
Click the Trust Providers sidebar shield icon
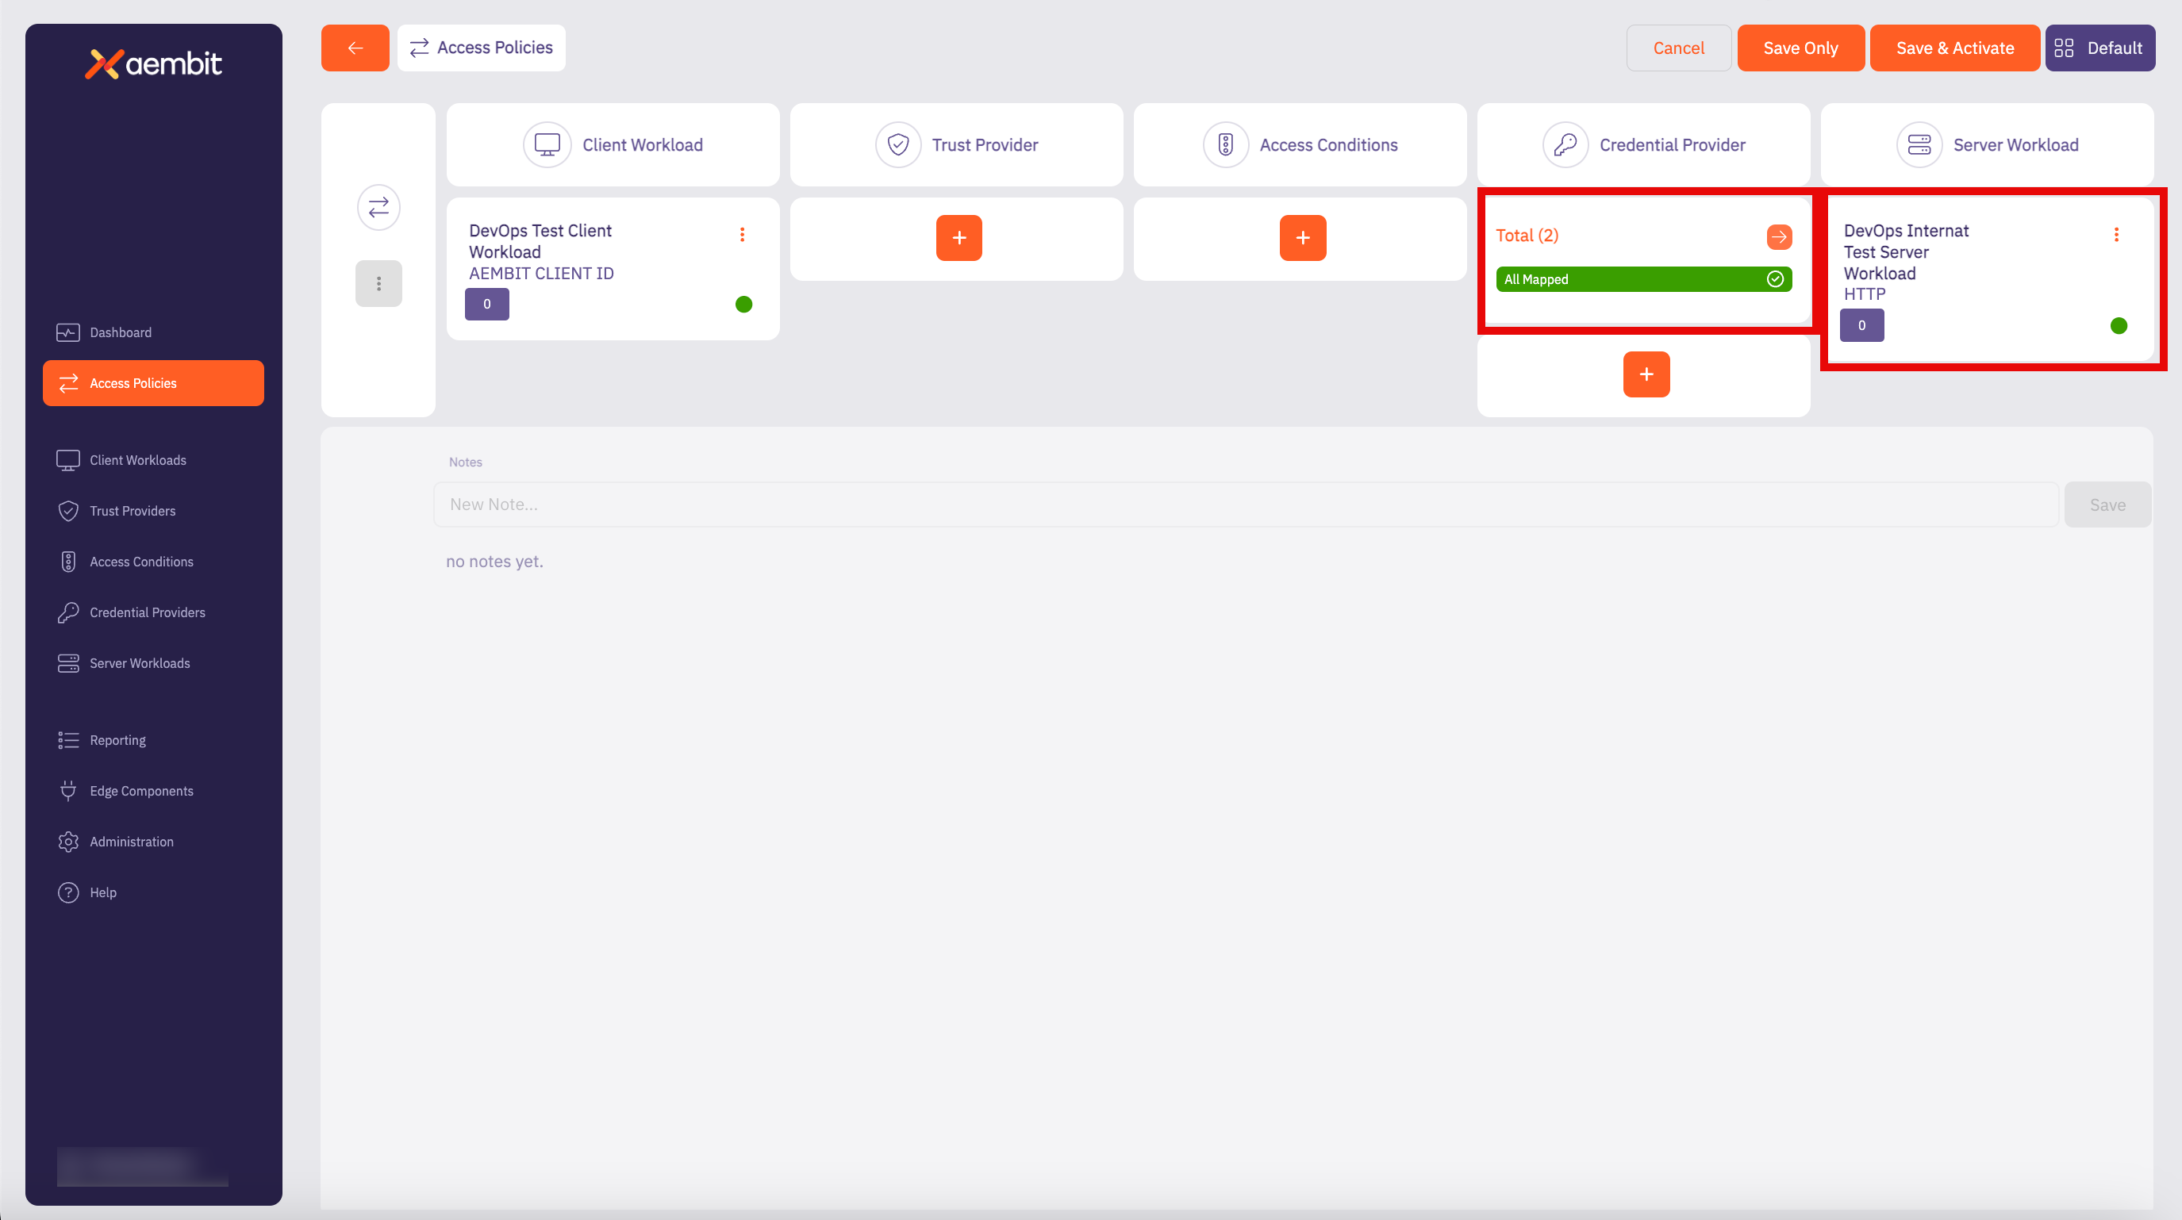click(67, 511)
